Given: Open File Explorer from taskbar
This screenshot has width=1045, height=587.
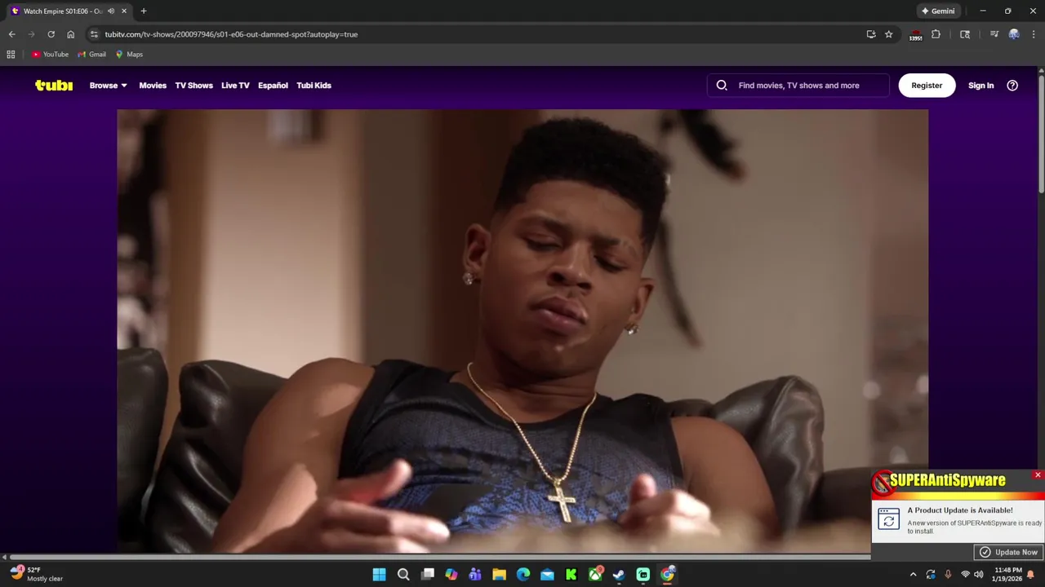Looking at the screenshot, I should coord(499,575).
